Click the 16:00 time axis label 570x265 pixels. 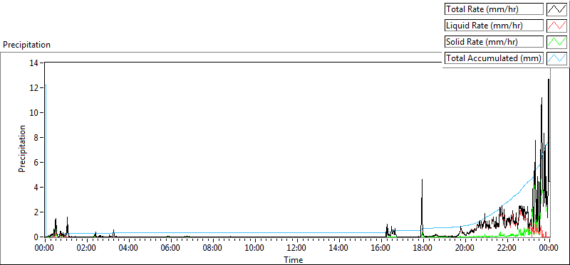pyautogui.click(x=380, y=249)
